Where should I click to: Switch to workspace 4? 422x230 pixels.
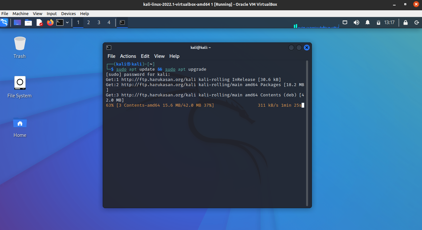pos(109,22)
